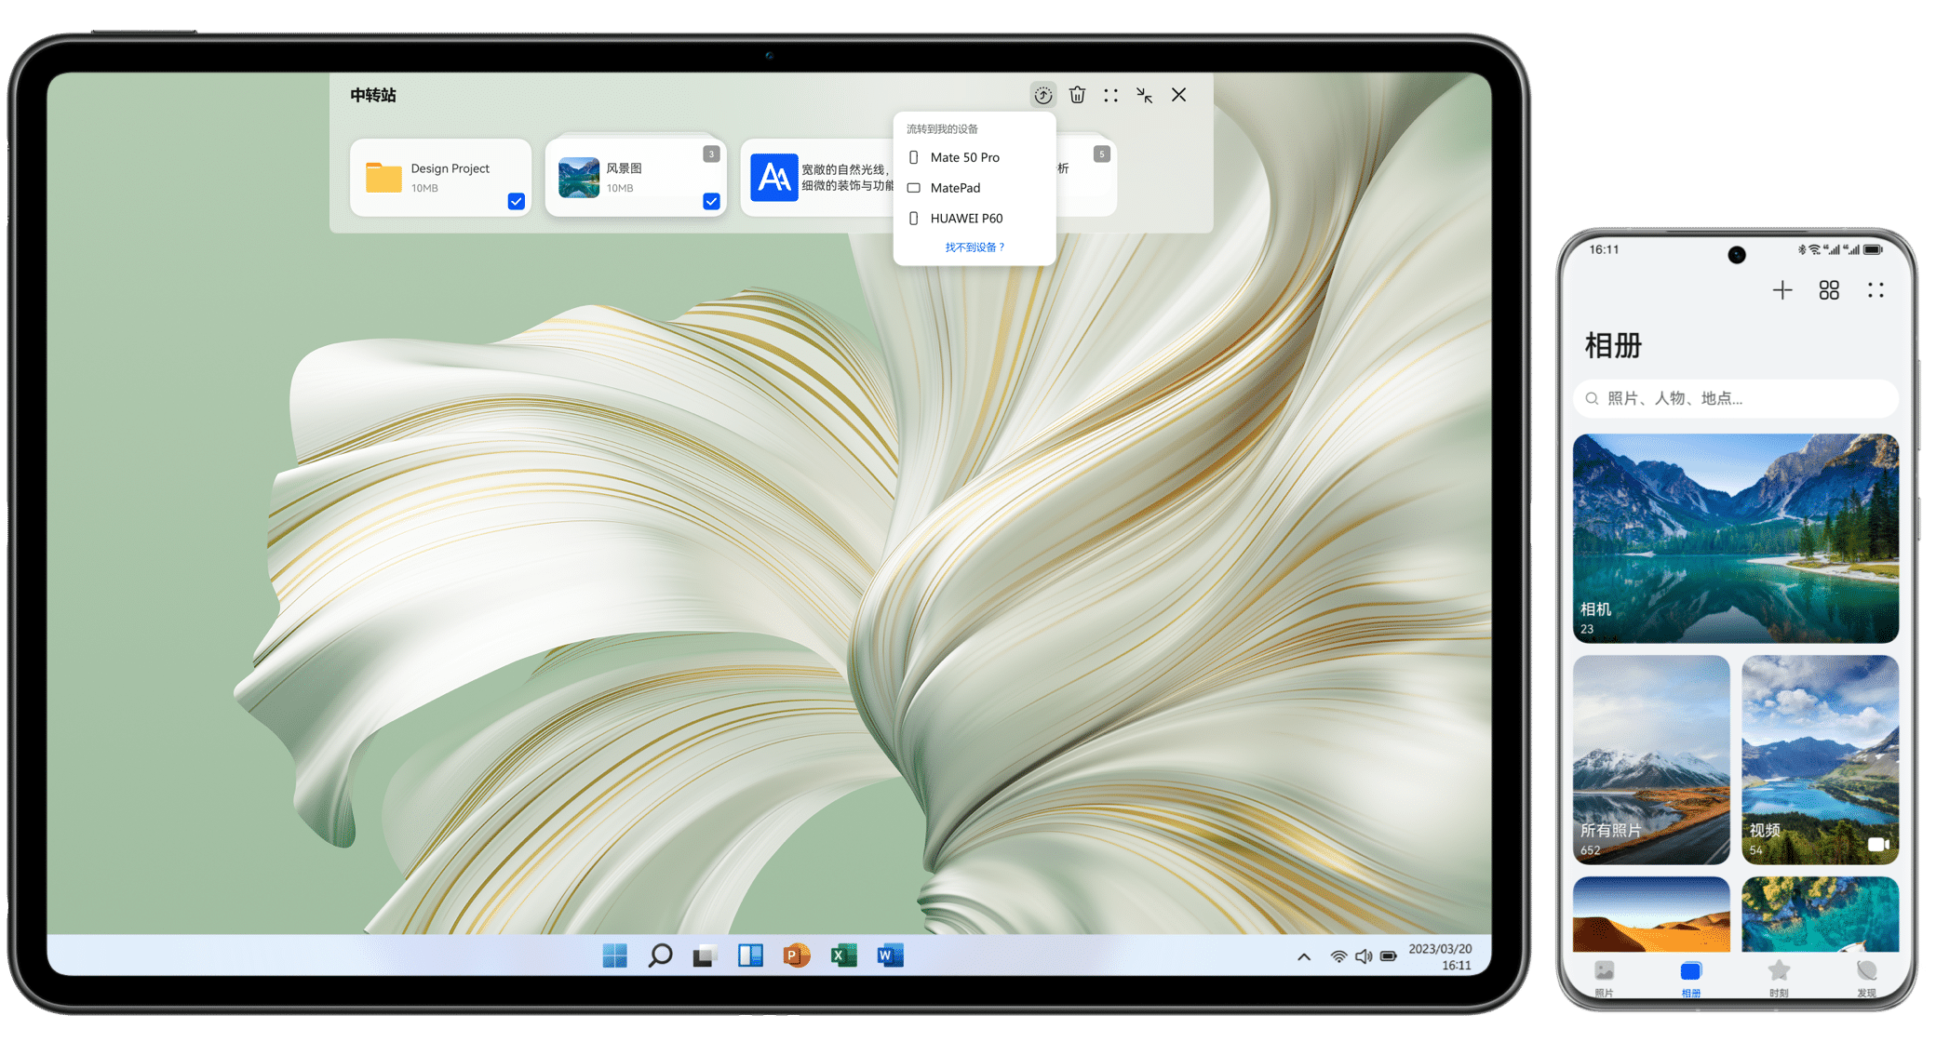The height and width of the screenshot is (1042, 1936).
Task: Toggle the speaker icon in the system tray
Action: click(x=1363, y=955)
